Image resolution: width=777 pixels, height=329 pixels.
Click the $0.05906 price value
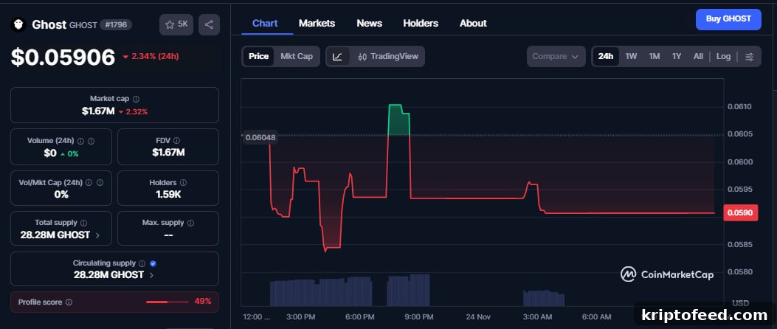[x=63, y=58]
